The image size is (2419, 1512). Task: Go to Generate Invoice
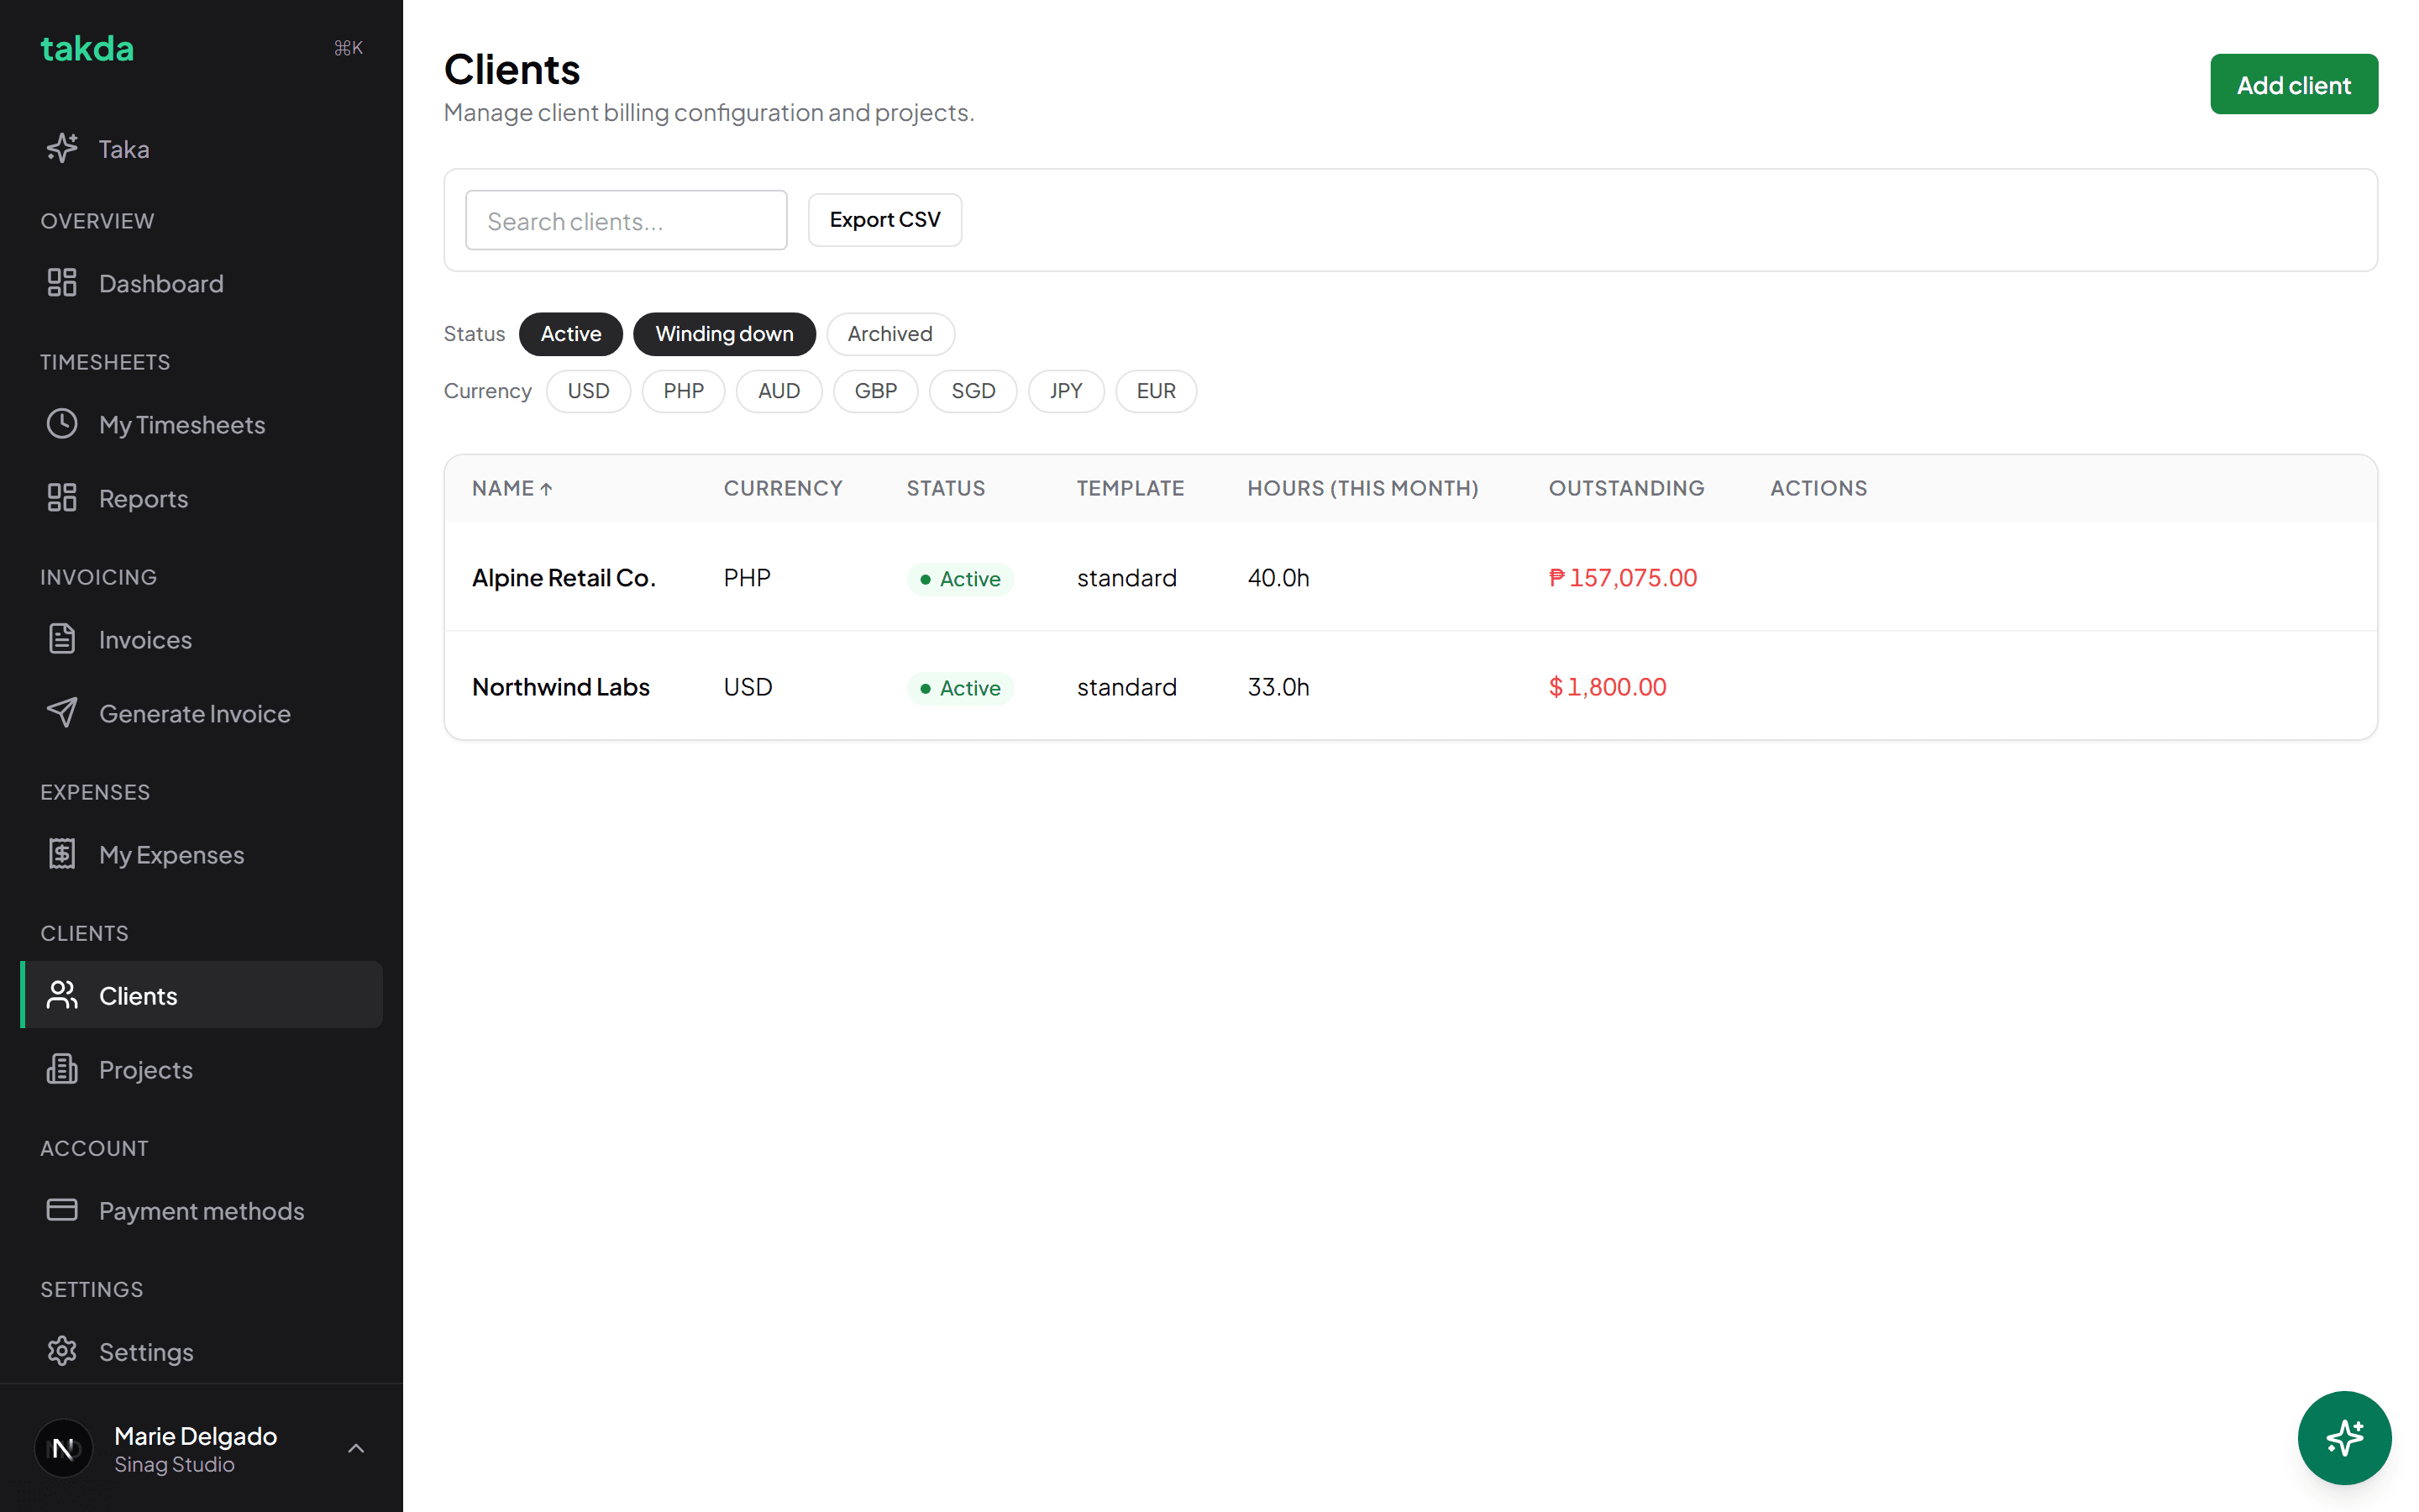coord(201,713)
